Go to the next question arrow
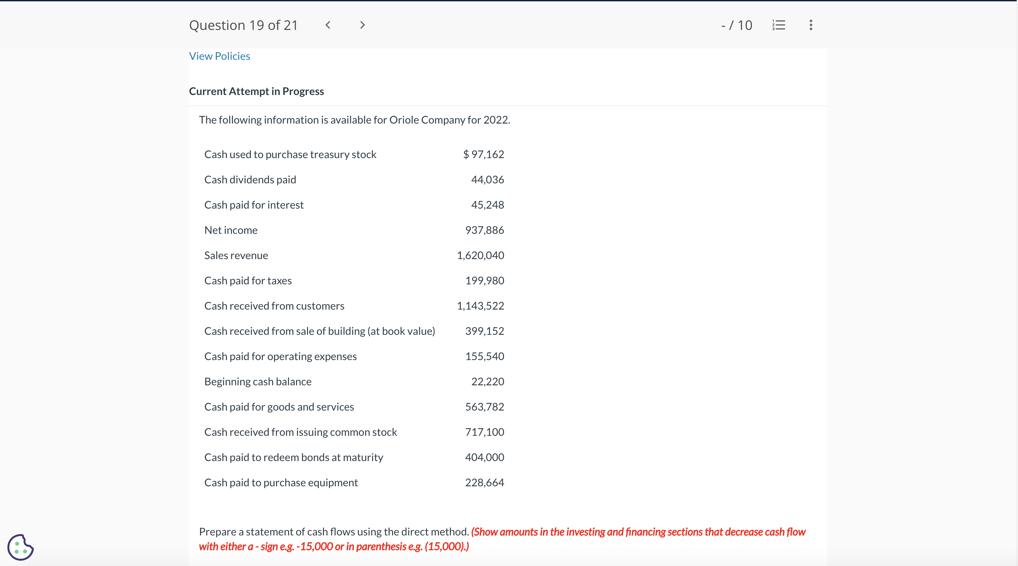1018x566 pixels. pyautogui.click(x=362, y=25)
